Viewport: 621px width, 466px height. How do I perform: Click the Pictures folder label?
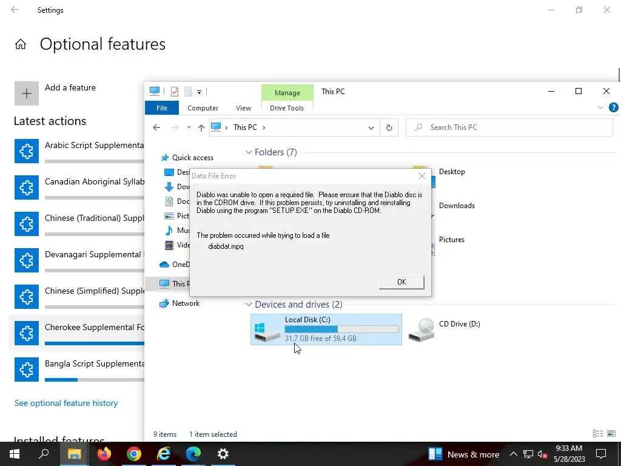pyautogui.click(x=451, y=240)
